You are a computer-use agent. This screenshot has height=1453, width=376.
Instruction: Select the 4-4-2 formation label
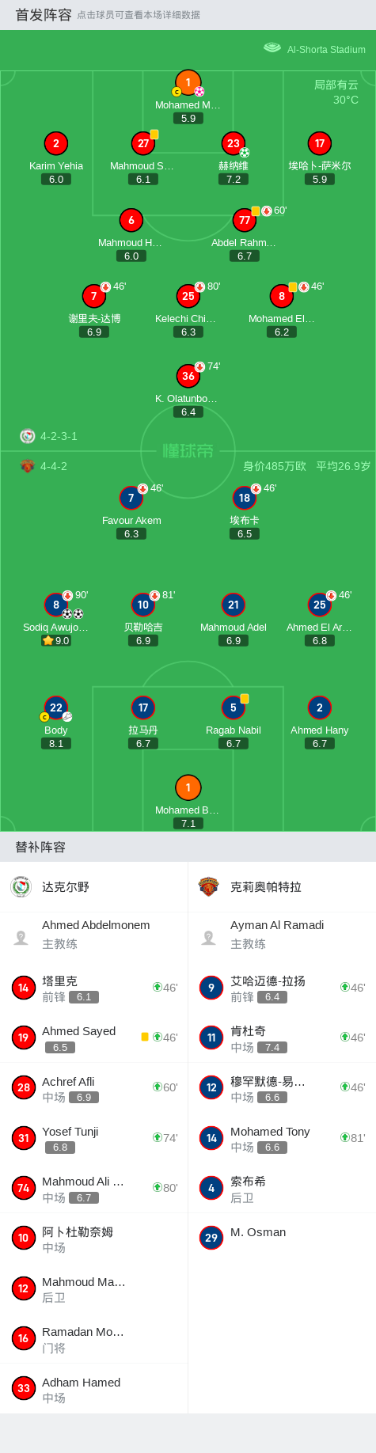click(x=54, y=466)
